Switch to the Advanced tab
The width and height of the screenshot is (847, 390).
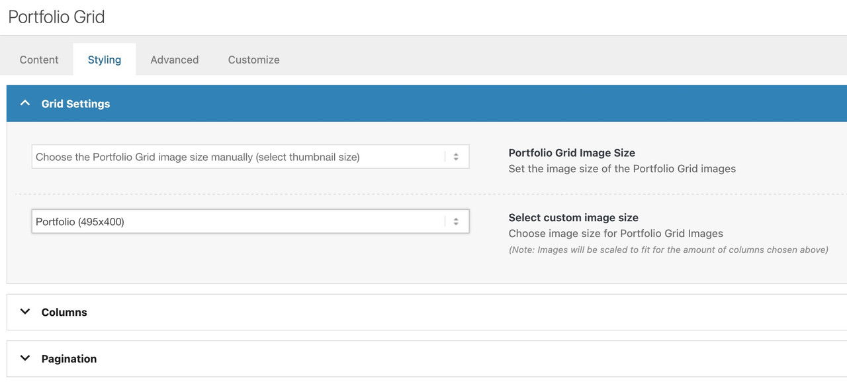(174, 60)
